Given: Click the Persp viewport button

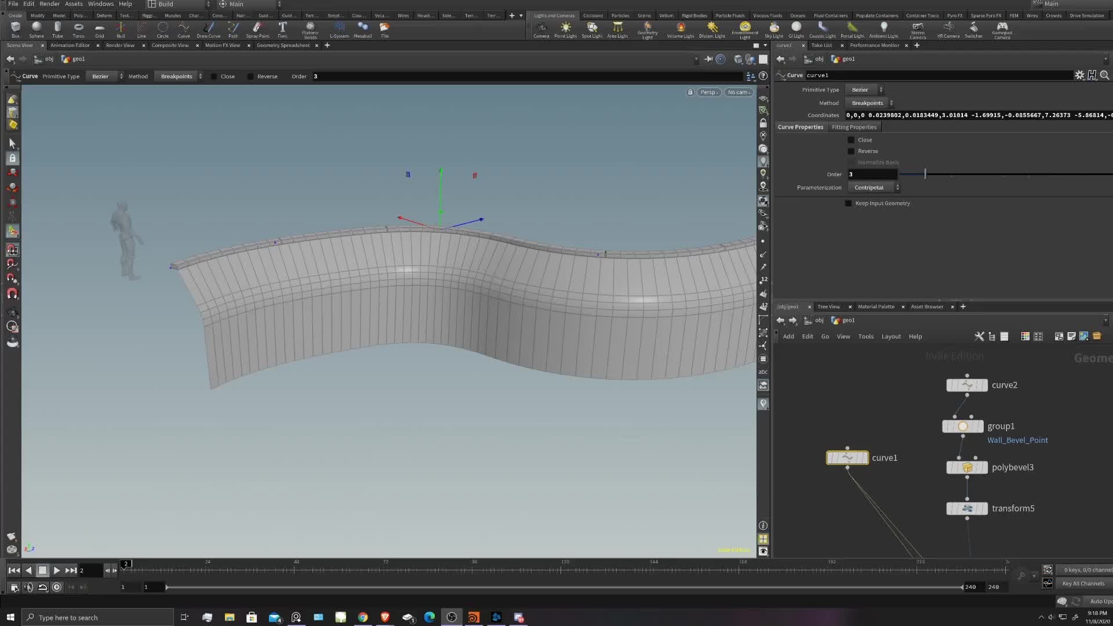Looking at the screenshot, I should click(x=708, y=92).
